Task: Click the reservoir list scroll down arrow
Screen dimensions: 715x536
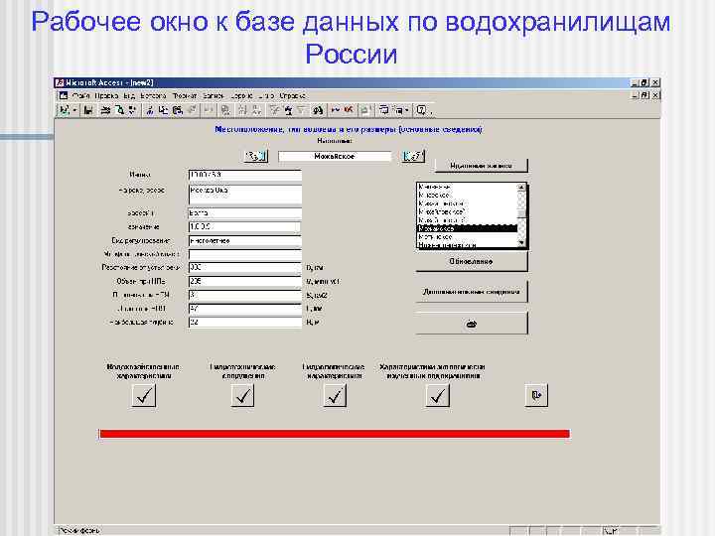Action: [x=521, y=243]
